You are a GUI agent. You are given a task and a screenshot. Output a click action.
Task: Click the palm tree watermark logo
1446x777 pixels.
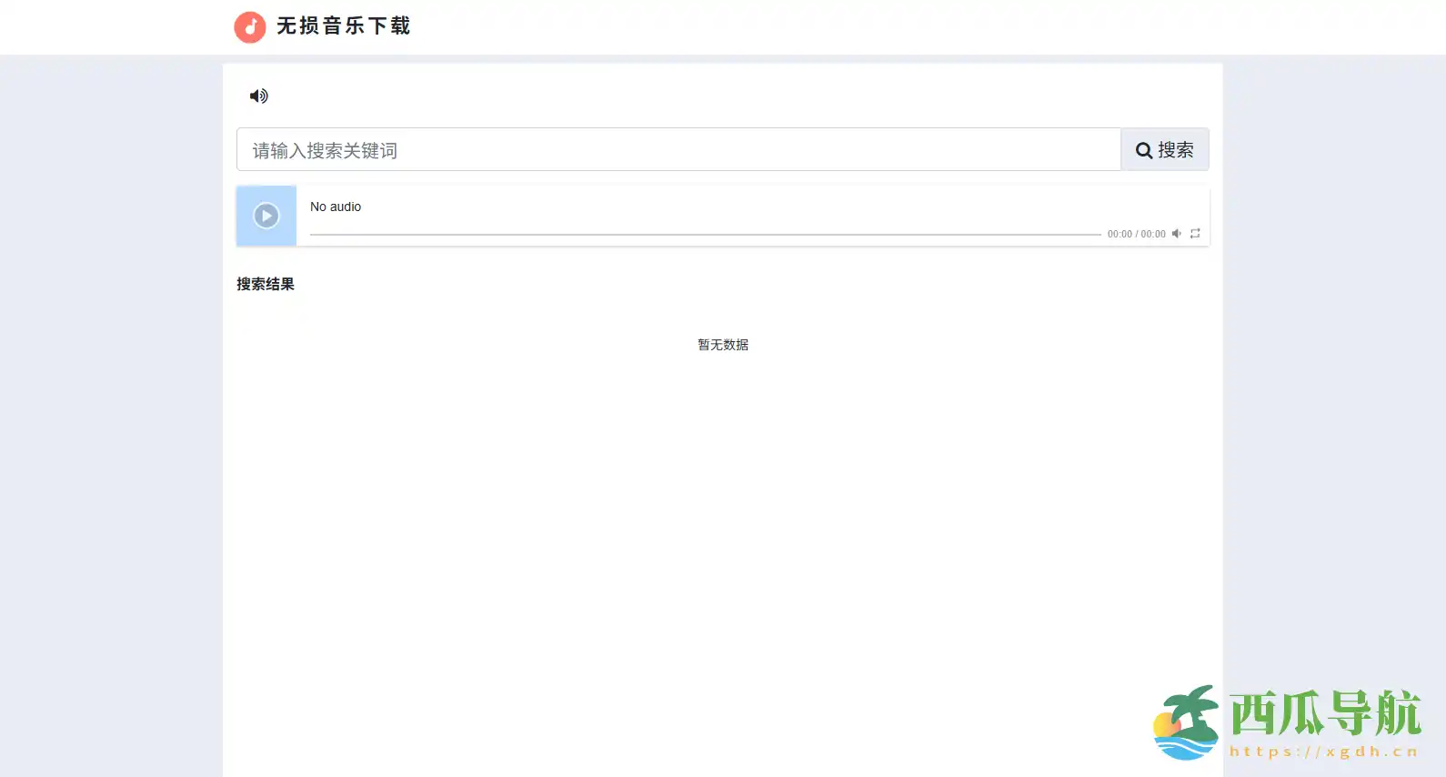[x=1187, y=722]
